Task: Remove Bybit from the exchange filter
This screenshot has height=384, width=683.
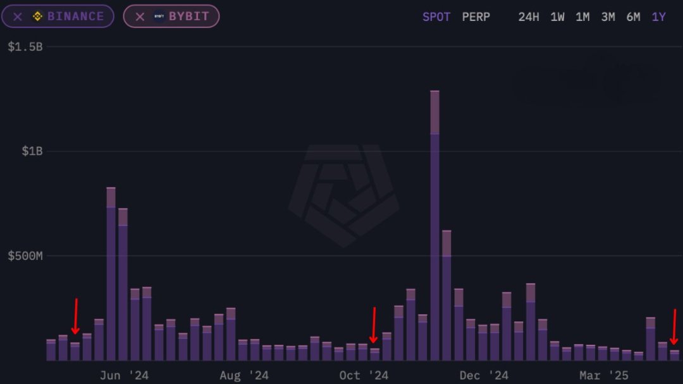Action: click(x=140, y=16)
